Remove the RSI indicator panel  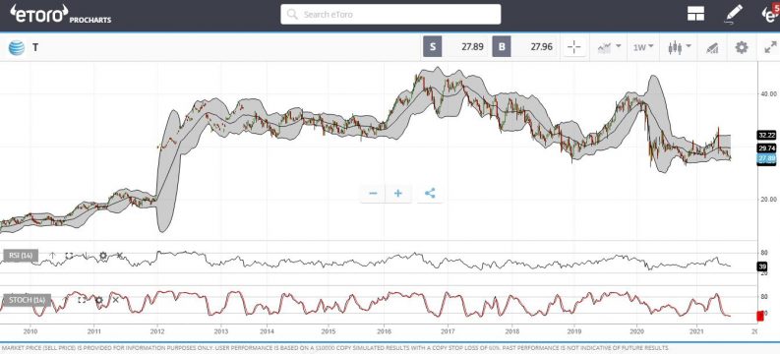[x=119, y=256]
